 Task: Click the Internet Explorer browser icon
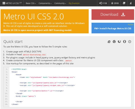click(109, 42)
